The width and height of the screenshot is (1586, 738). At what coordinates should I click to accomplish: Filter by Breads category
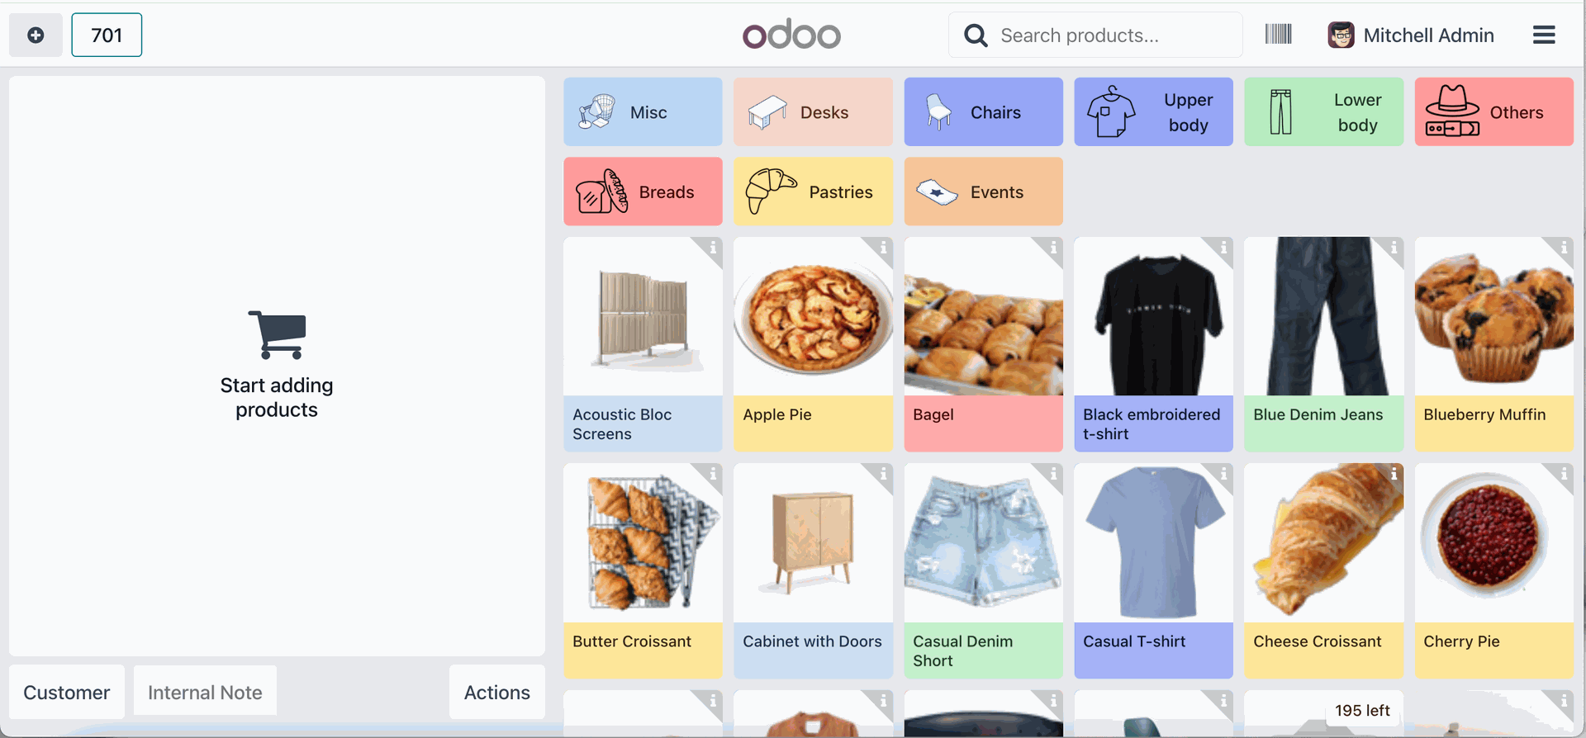point(643,192)
